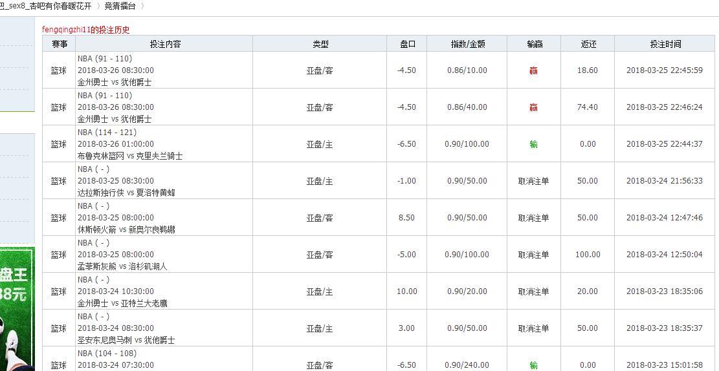Select the 盘口 column header
Viewport: 719px width, 371px height.
coord(408,44)
